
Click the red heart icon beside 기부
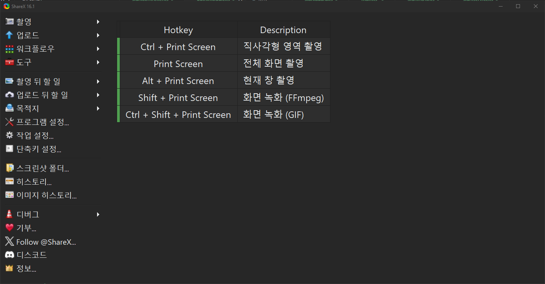[x=10, y=228]
